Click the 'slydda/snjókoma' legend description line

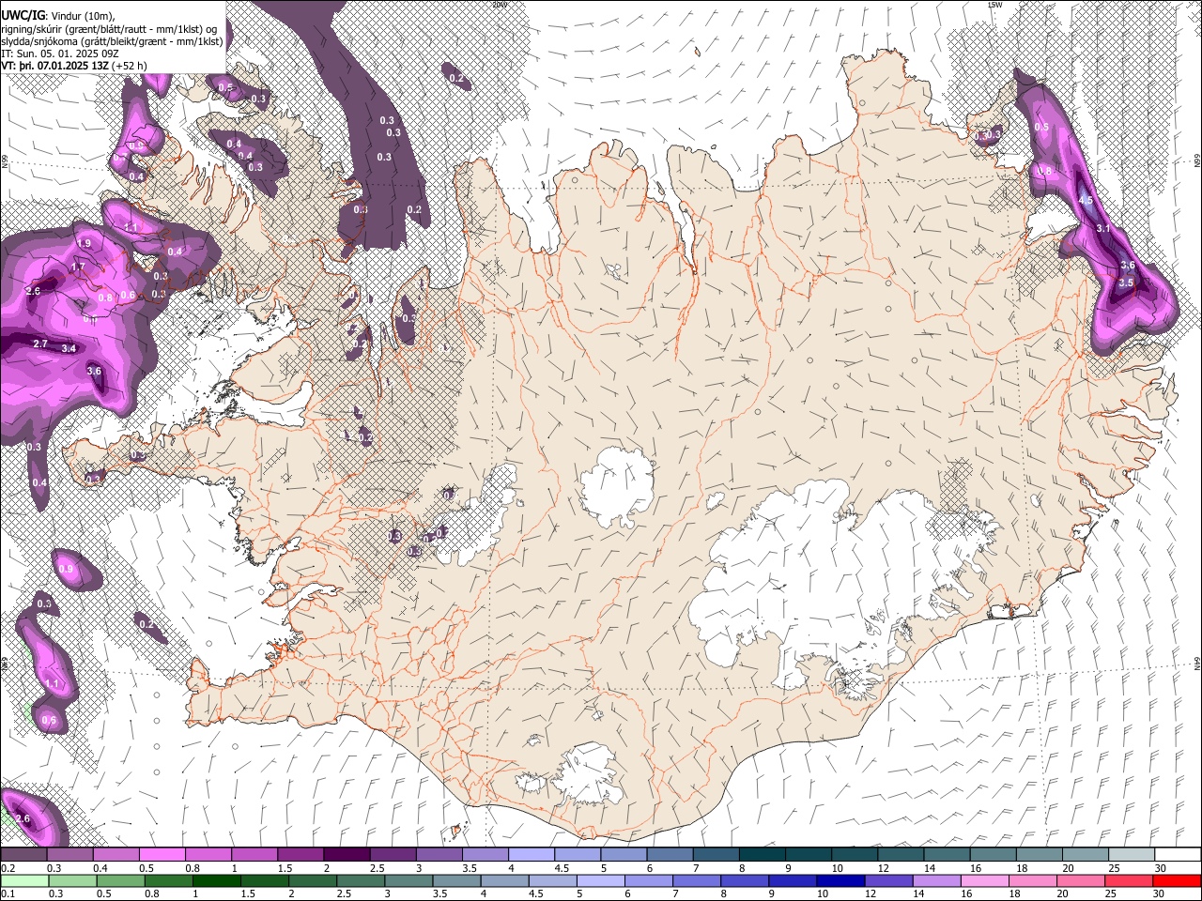[x=112, y=41]
